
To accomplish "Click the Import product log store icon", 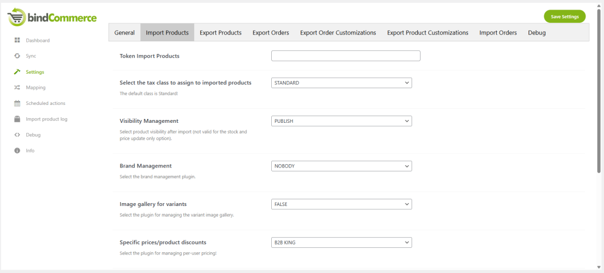I will tap(17, 119).
